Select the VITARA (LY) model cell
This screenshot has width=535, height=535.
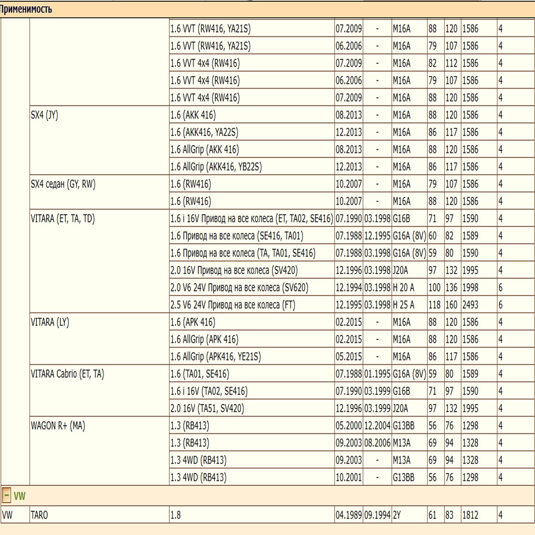(x=50, y=322)
